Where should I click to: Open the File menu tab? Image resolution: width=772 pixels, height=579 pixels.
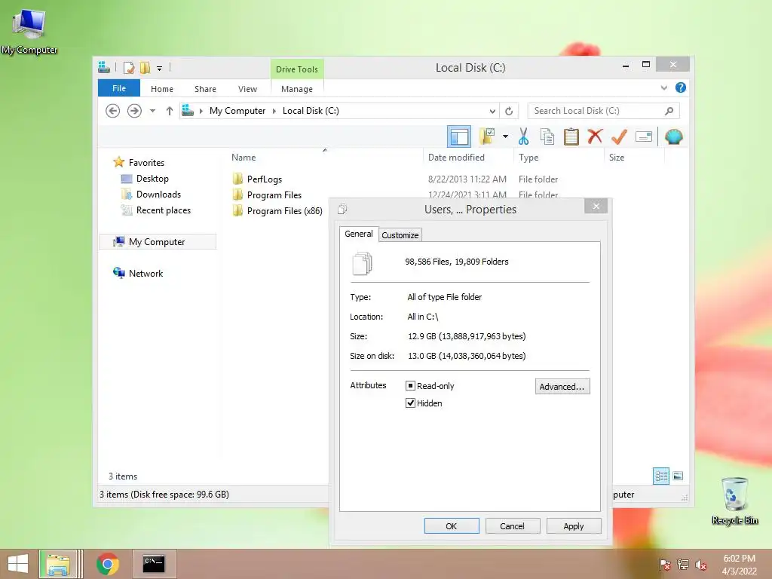119,88
